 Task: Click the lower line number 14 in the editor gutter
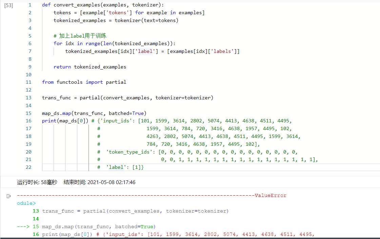point(28,105)
